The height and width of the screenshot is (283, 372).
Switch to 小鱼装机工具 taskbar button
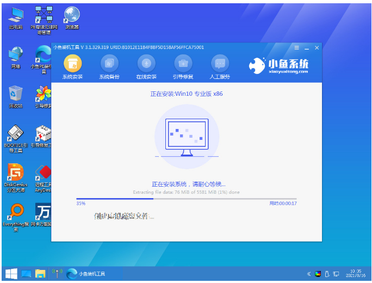(x=93, y=274)
